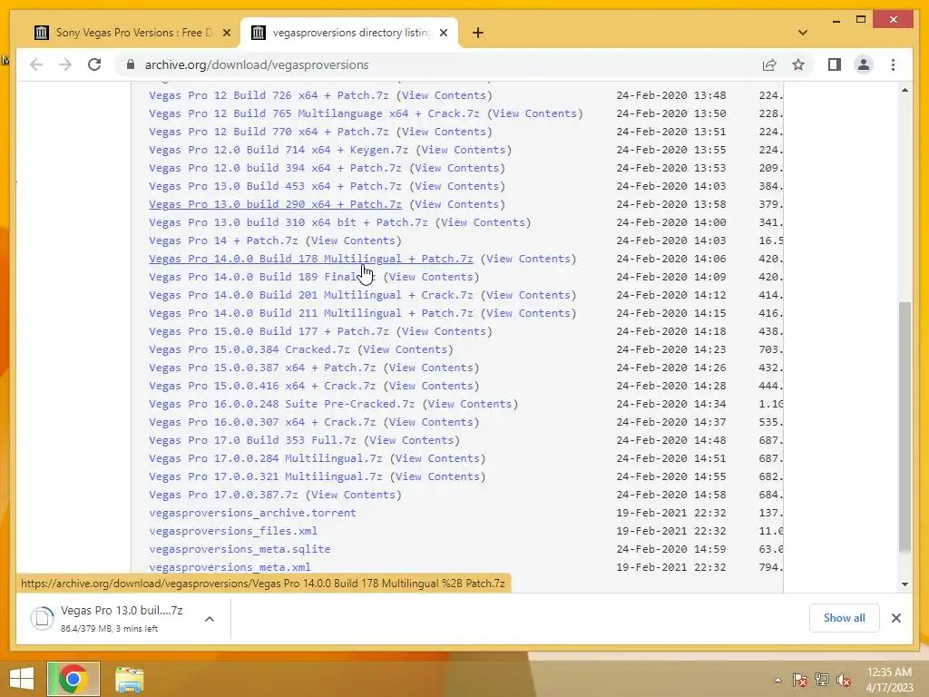This screenshot has height=697, width=929.
Task: Expand options for the Vegas Pro 13.0 download
Action: (210, 619)
